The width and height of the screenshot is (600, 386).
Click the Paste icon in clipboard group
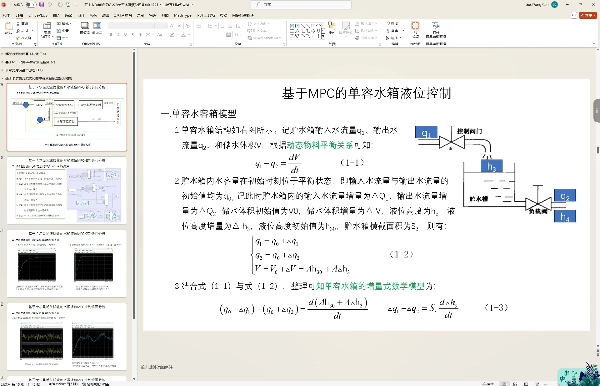tap(8, 26)
